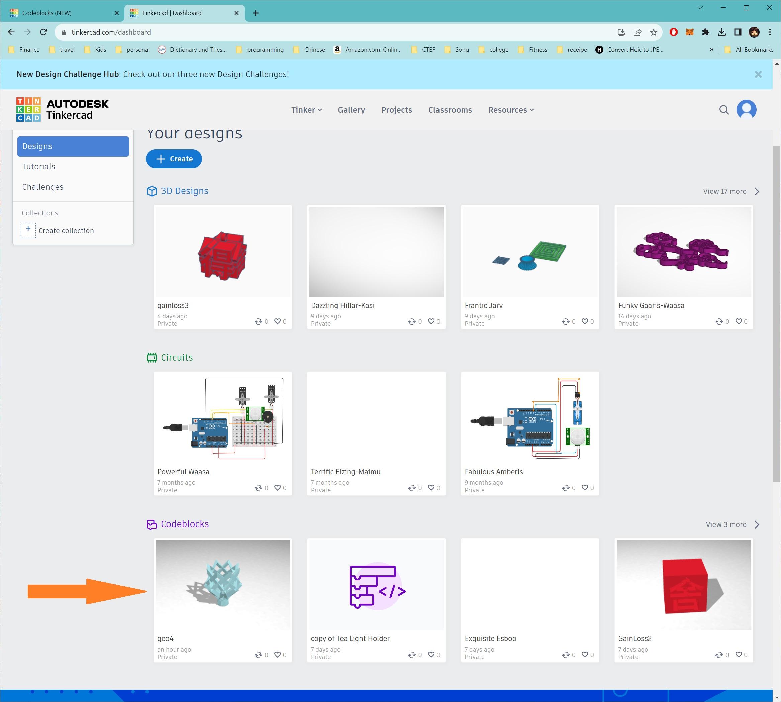
Task: Open the Gallery navigation link
Action: point(351,110)
